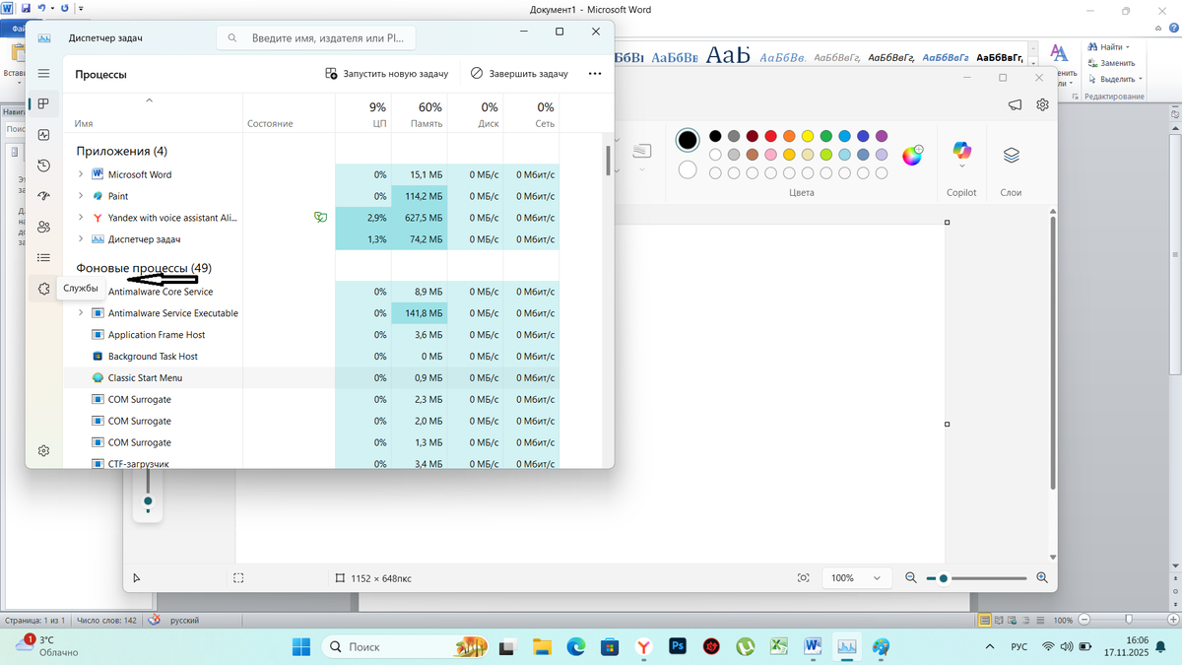Click the Состояние column header
1182x665 pixels.
289,113
